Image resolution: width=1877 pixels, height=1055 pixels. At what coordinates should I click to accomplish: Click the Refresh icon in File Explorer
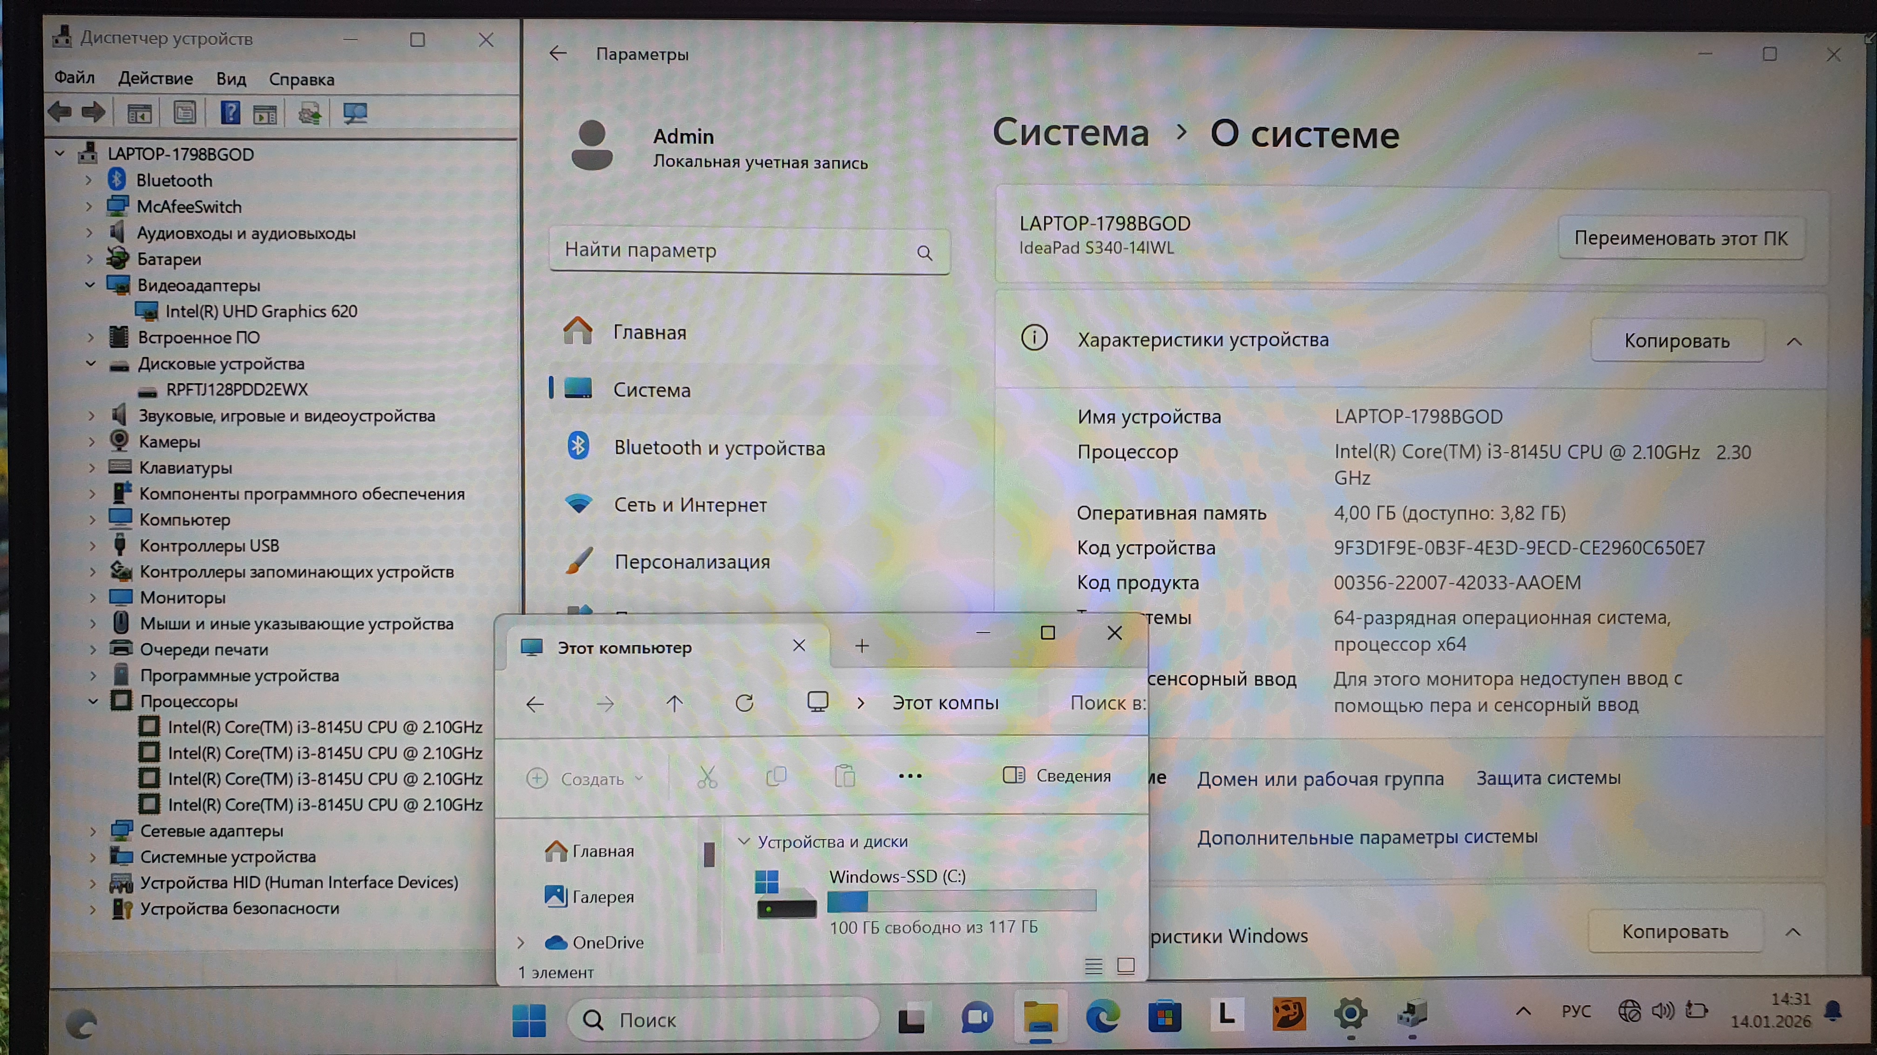click(744, 703)
